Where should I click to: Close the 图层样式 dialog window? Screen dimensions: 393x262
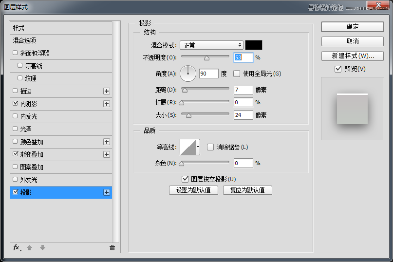(x=378, y=5)
